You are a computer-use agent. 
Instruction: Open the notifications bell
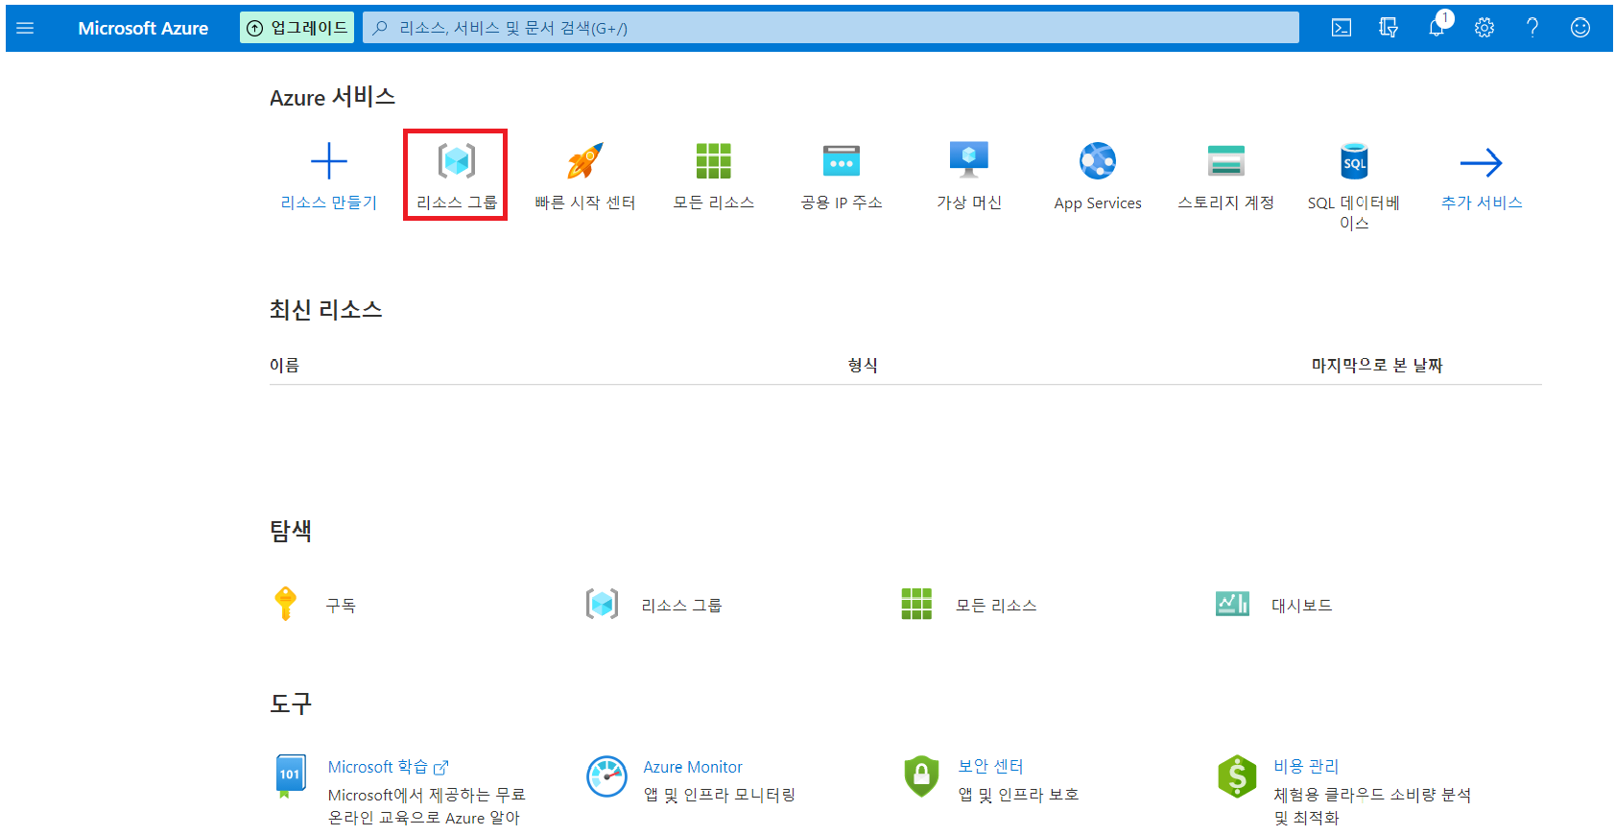1437,28
